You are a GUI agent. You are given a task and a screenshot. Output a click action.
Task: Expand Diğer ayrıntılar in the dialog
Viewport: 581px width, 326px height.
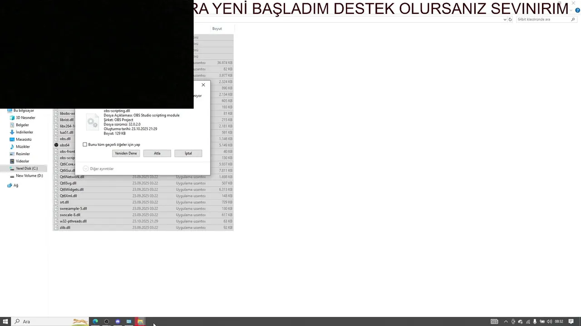tap(98, 169)
